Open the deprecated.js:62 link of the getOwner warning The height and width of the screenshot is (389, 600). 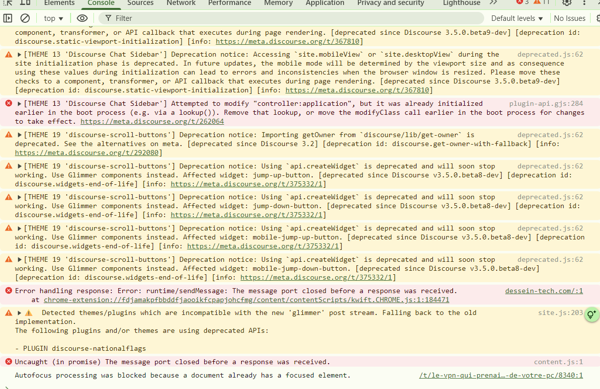click(550, 135)
